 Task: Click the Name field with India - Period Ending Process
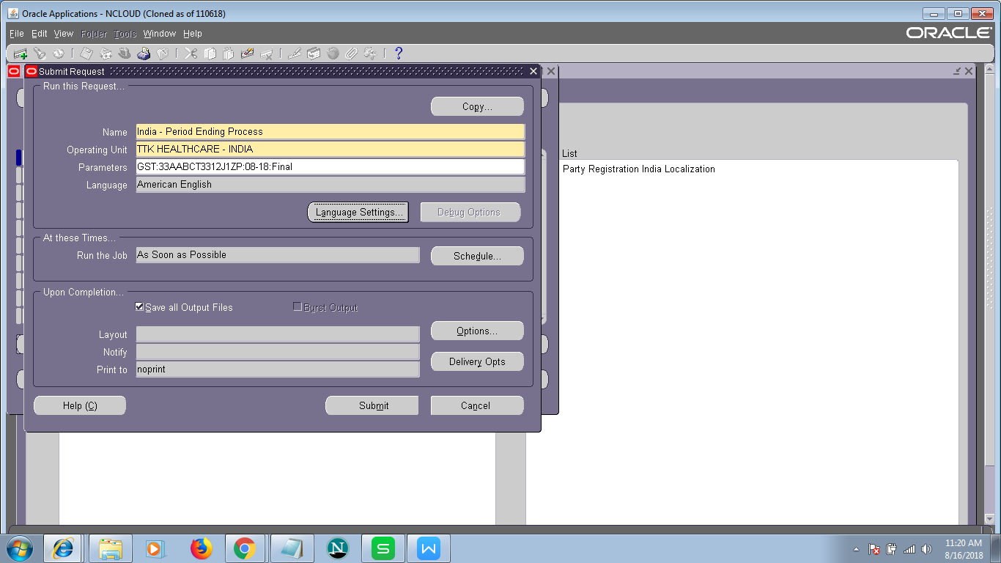330,132
